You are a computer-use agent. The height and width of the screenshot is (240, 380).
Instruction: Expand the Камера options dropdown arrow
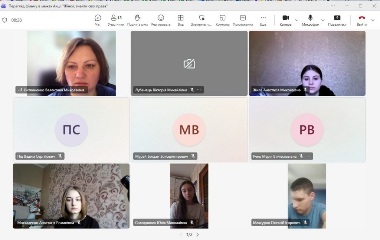tap(297, 20)
